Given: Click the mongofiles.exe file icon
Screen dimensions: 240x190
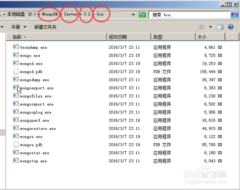Looking at the screenshot, I should tap(16, 96).
